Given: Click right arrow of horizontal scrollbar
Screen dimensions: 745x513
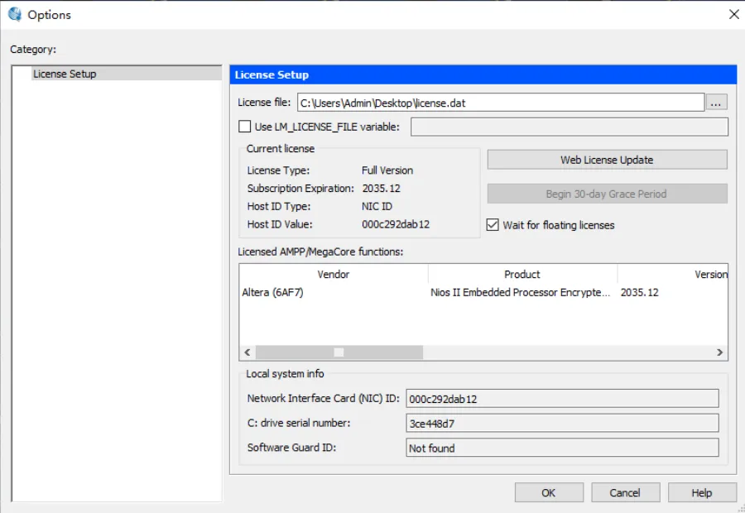Looking at the screenshot, I should pos(720,352).
